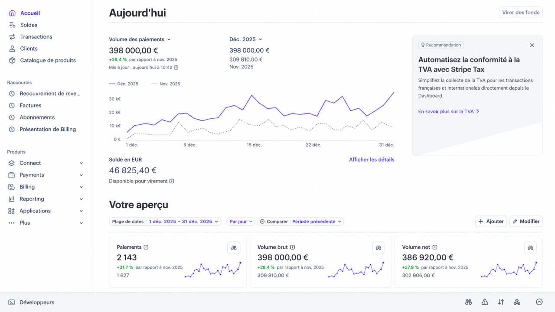Click En savoir plus sur la TVA

(x=449, y=111)
